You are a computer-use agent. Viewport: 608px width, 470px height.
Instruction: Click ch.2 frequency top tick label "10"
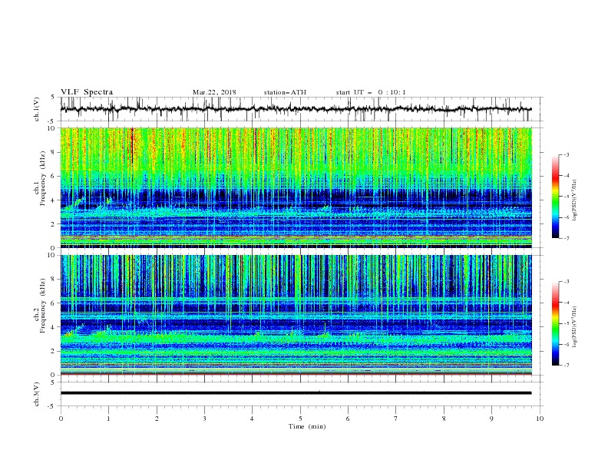tap(51, 255)
